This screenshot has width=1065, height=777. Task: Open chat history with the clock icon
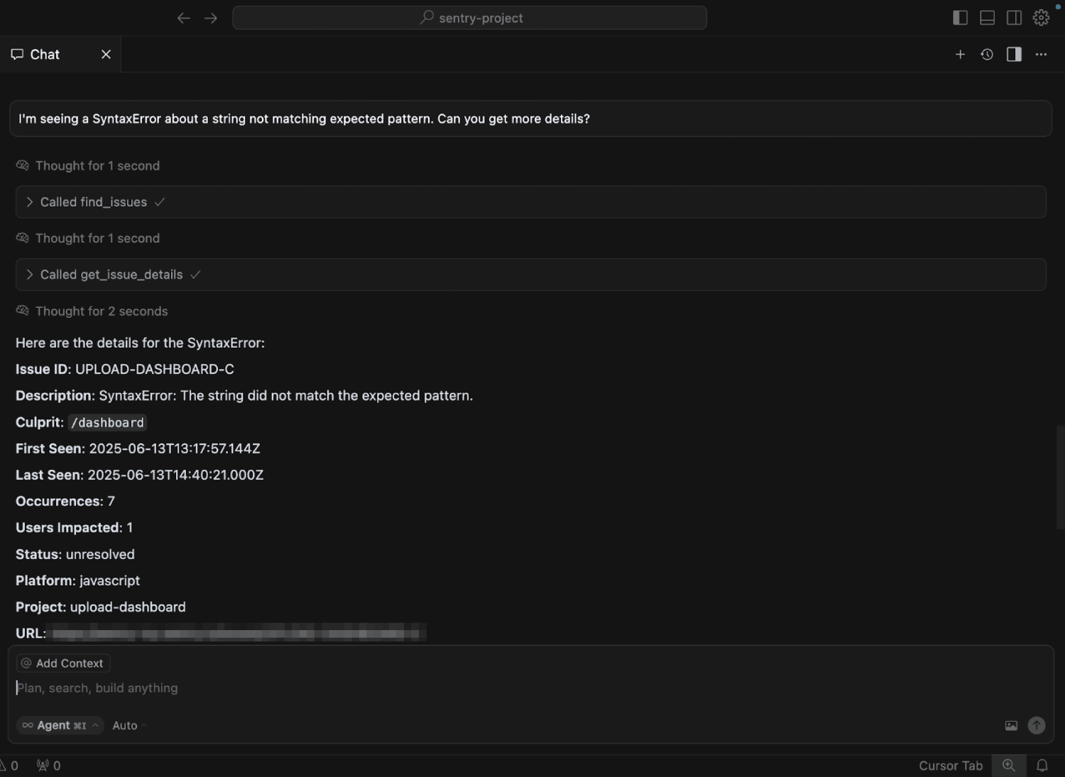pyautogui.click(x=986, y=54)
